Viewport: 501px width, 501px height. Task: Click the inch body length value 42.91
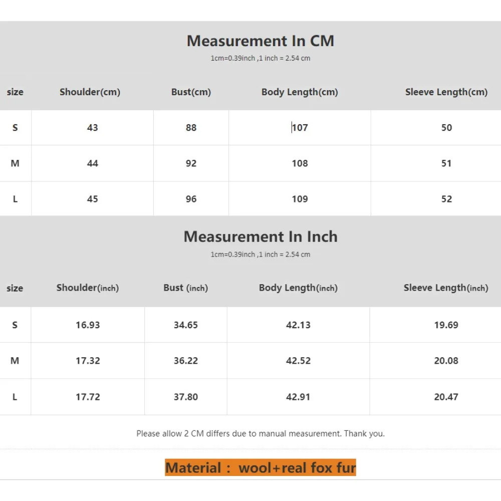click(298, 397)
